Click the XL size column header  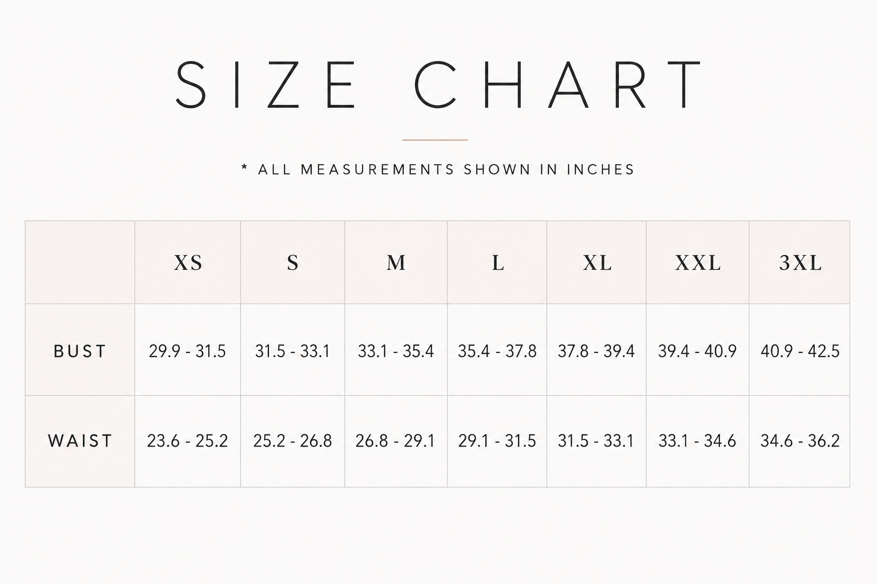coord(597,262)
